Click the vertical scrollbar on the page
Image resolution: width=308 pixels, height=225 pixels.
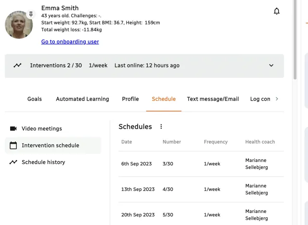coord(295,38)
